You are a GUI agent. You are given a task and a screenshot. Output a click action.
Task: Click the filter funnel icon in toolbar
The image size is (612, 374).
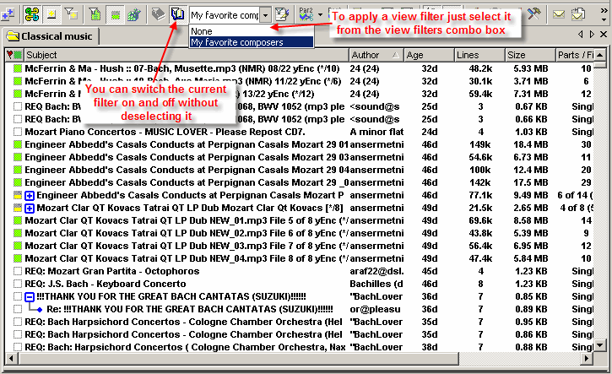coord(73,14)
